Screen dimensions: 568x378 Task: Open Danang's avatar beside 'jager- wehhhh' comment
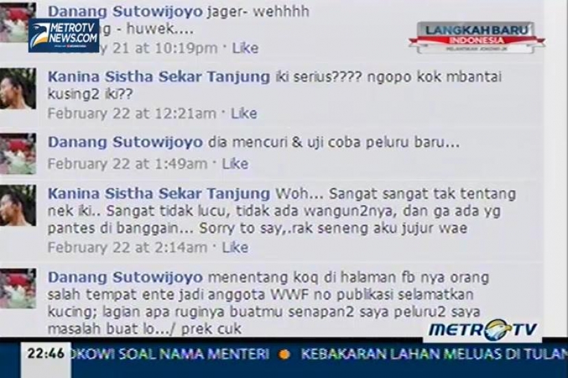click(18, 22)
